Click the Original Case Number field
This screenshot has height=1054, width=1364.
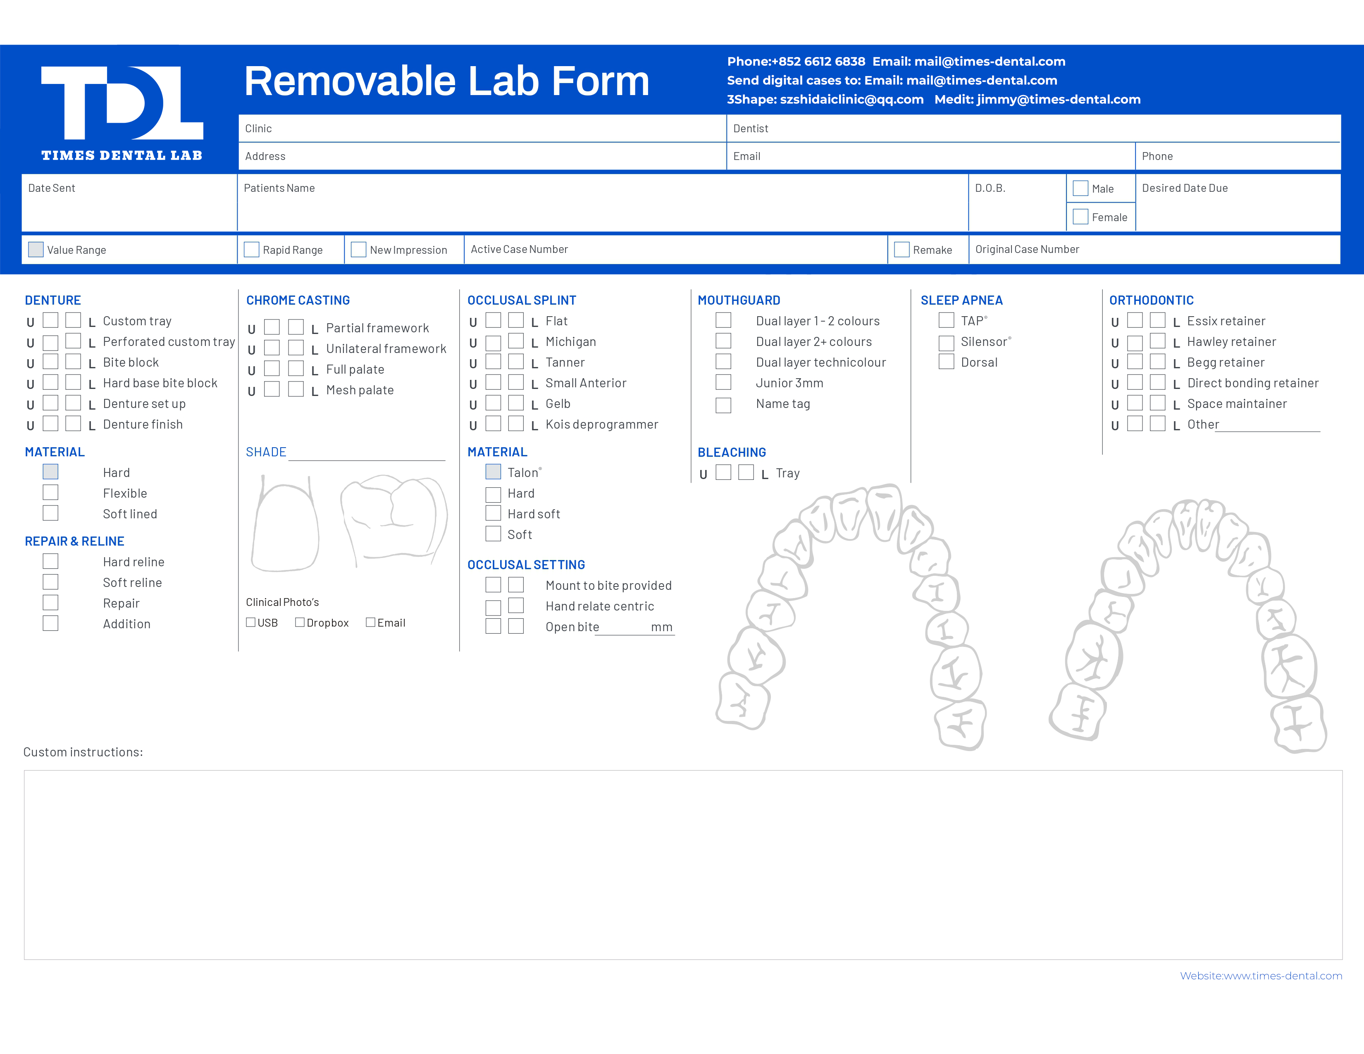pos(1155,249)
